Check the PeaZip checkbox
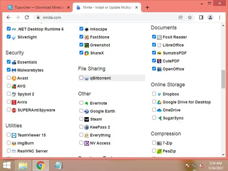The height and width of the screenshot is (171, 228). tap(154, 151)
